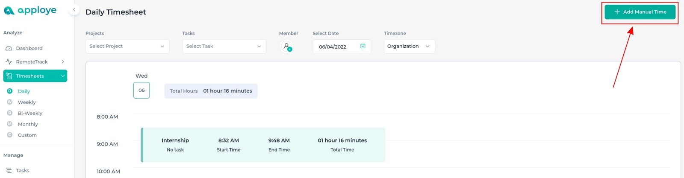Viewport: 684px width, 178px height.
Task: Click the Tasks list icon in sidebar
Action: pos(9,170)
